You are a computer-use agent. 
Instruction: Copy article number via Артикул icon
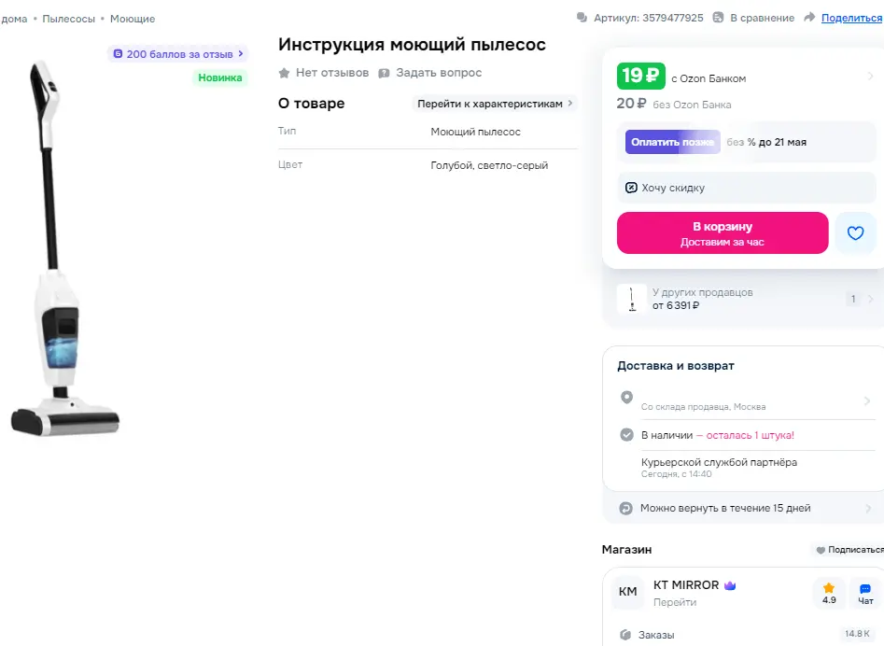click(x=582, y=18)
